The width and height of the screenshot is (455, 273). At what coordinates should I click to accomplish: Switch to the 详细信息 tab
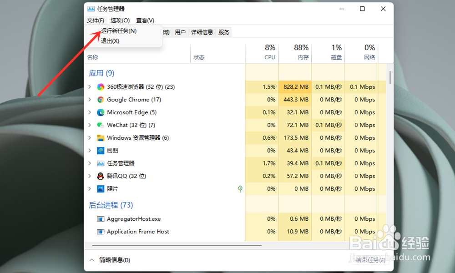point(202,32)
